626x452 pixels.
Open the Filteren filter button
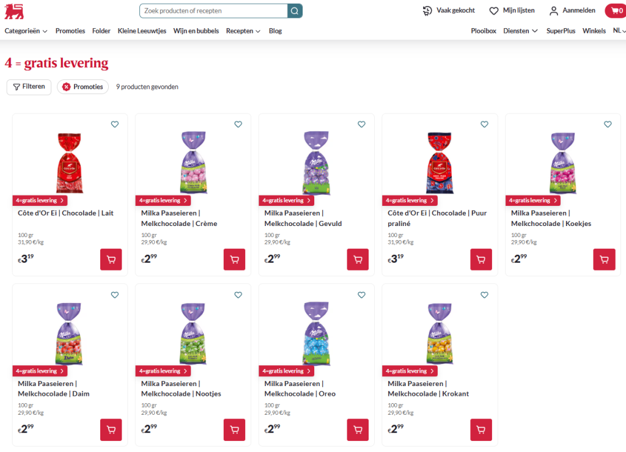(x=29, y=87)
